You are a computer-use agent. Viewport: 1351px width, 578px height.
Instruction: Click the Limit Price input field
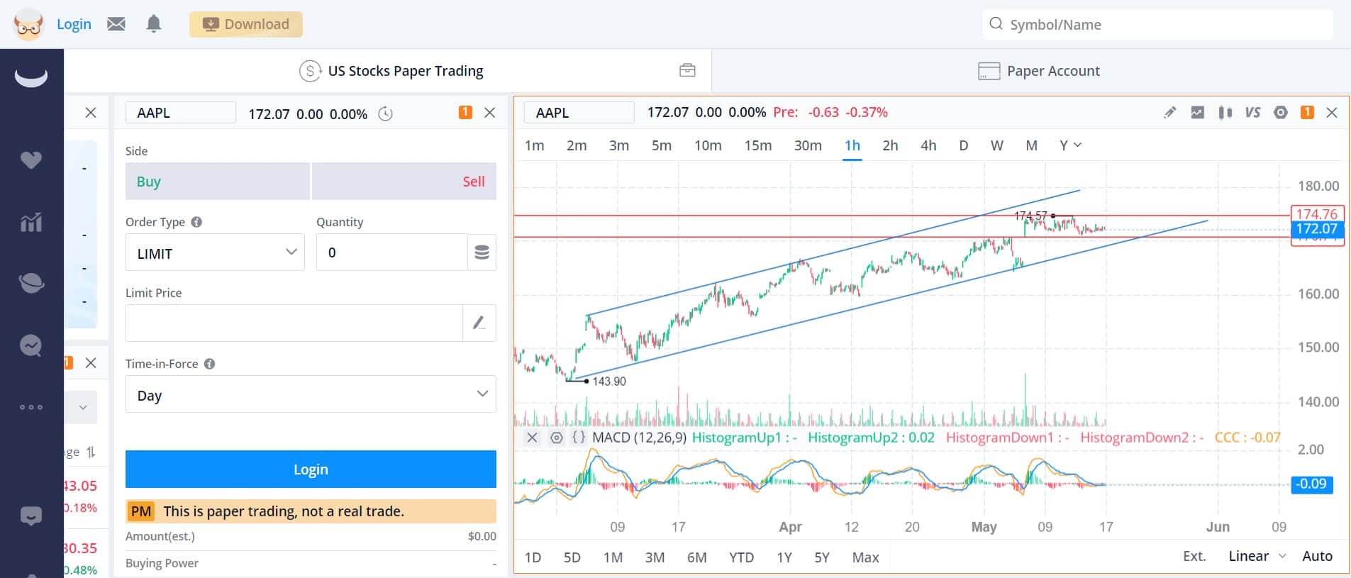(294, 323)
